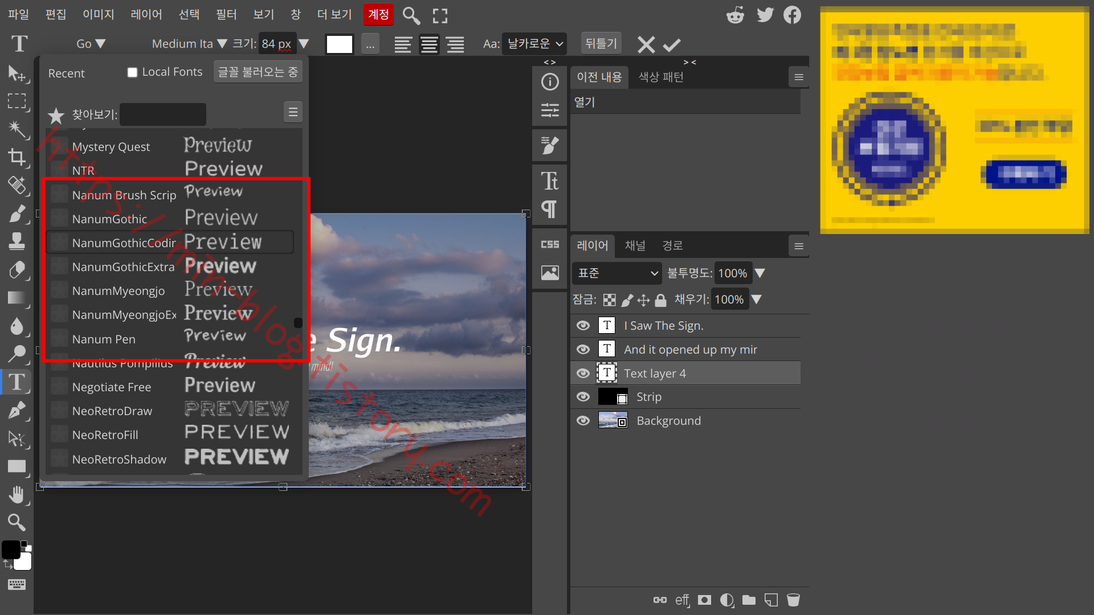Screen dimensions: 1094x615
Task: Open the Twitter link icon
Action: click(x=765, y=15)
